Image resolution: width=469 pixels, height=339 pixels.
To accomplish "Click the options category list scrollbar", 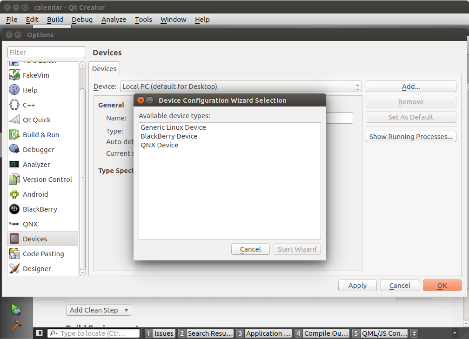I will click(83, 179).
